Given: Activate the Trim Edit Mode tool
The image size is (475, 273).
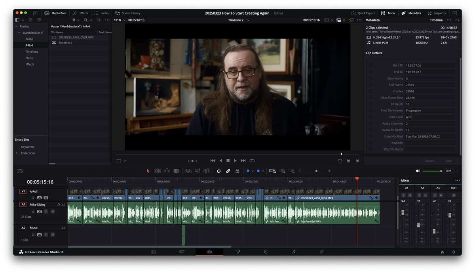Looking at the screenshot, I should click(x=158, y=171).
